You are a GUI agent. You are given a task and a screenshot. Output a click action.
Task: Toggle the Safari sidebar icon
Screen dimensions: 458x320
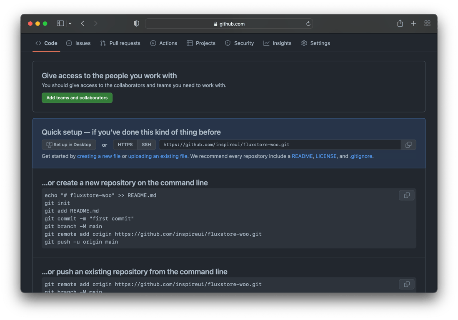click(x=60, y=24)
